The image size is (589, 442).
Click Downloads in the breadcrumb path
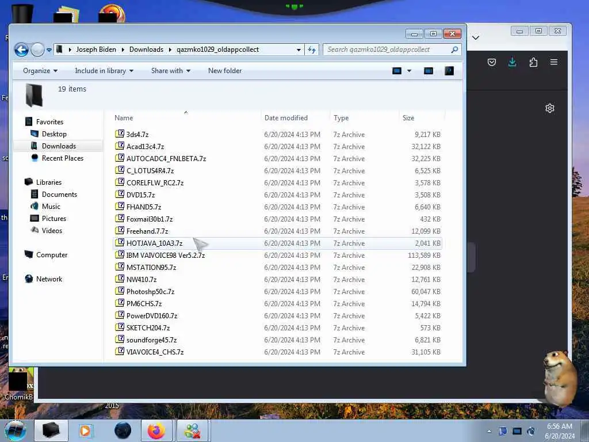point(146,49)
